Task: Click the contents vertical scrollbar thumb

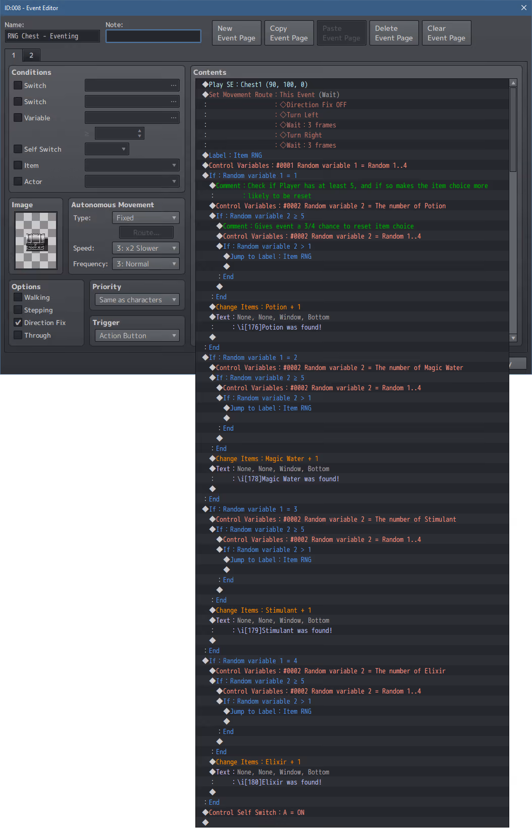Action: tap(513, 129)
